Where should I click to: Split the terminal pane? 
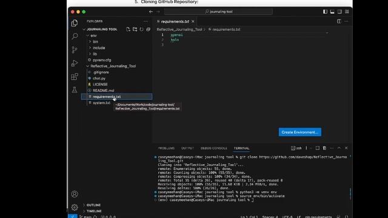pyautogui.click(x=318, y=148)
